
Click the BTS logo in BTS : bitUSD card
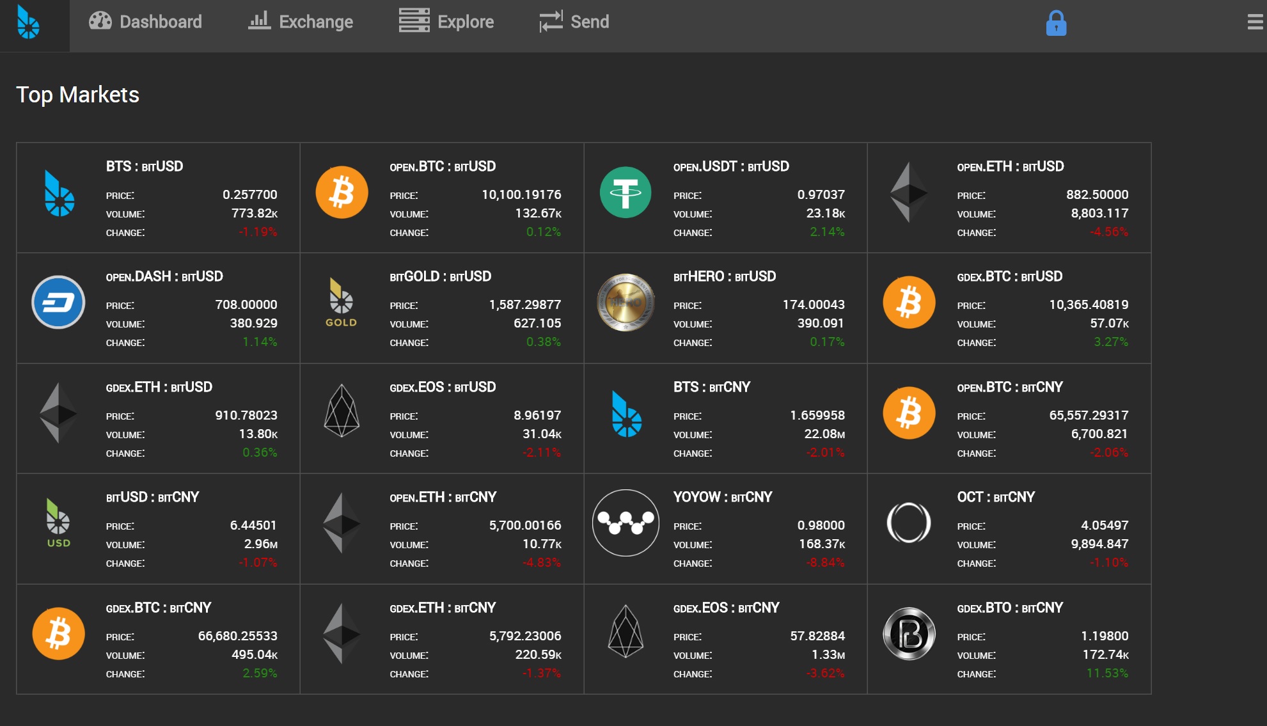click(x=59, y=193)
